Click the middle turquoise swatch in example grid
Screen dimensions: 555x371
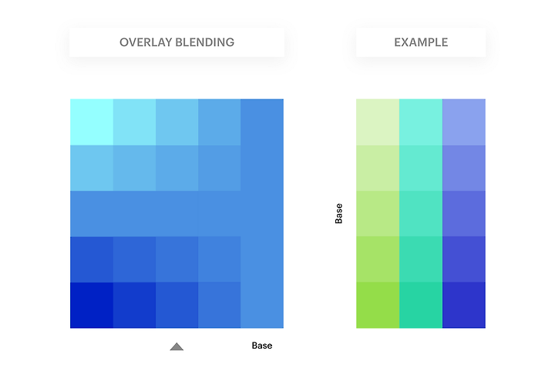[x=421, y=214]
